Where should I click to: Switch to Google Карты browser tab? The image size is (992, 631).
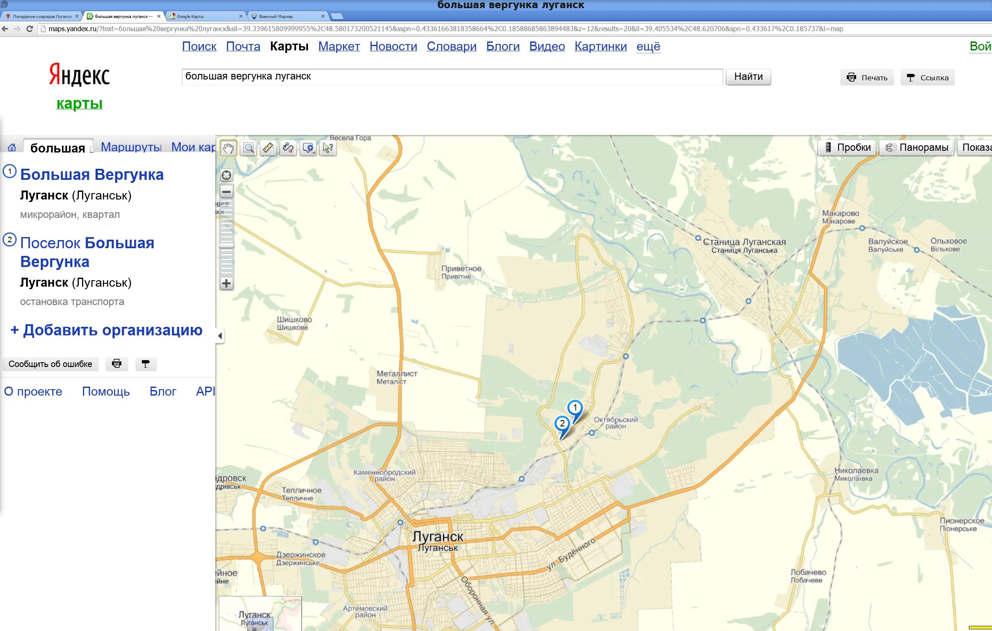pyautogui.click(x=205, y=16)
